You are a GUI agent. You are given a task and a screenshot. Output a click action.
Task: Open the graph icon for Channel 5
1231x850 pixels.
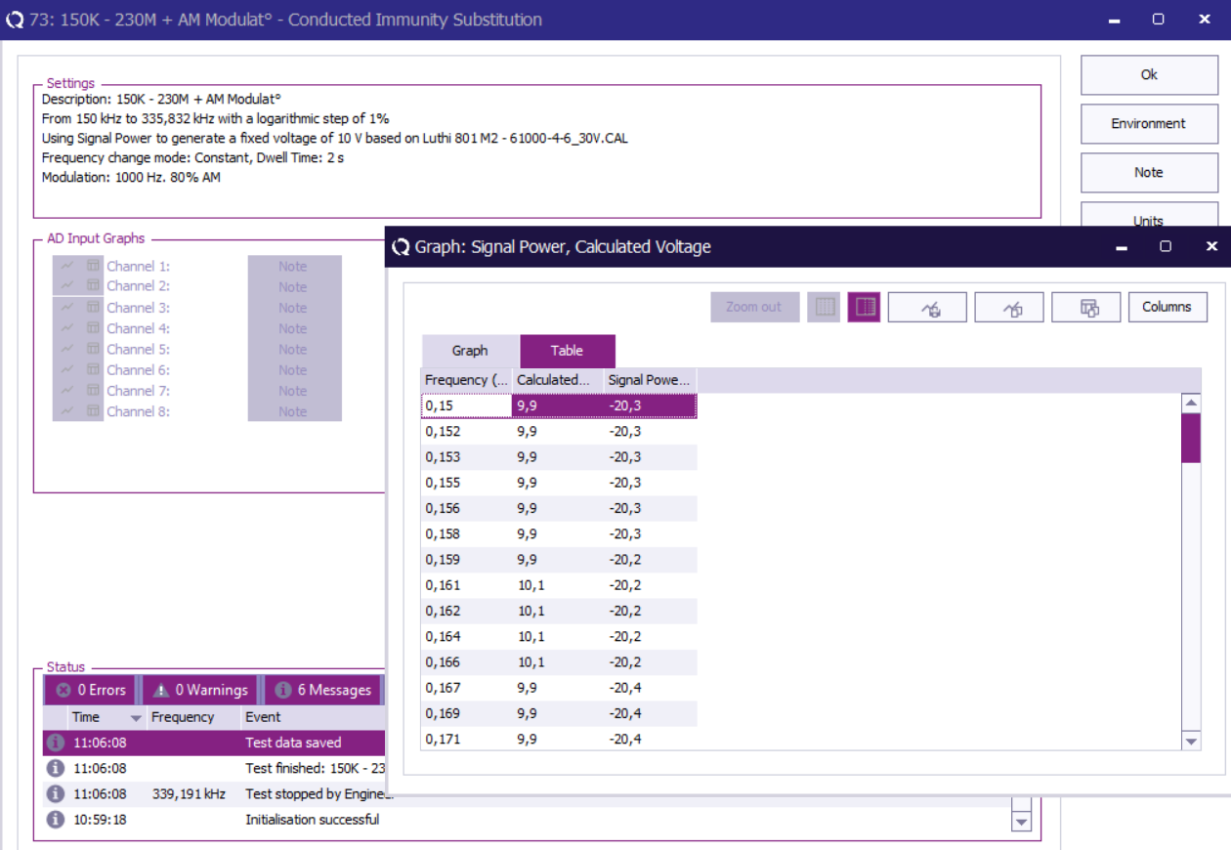click(66, 349)
